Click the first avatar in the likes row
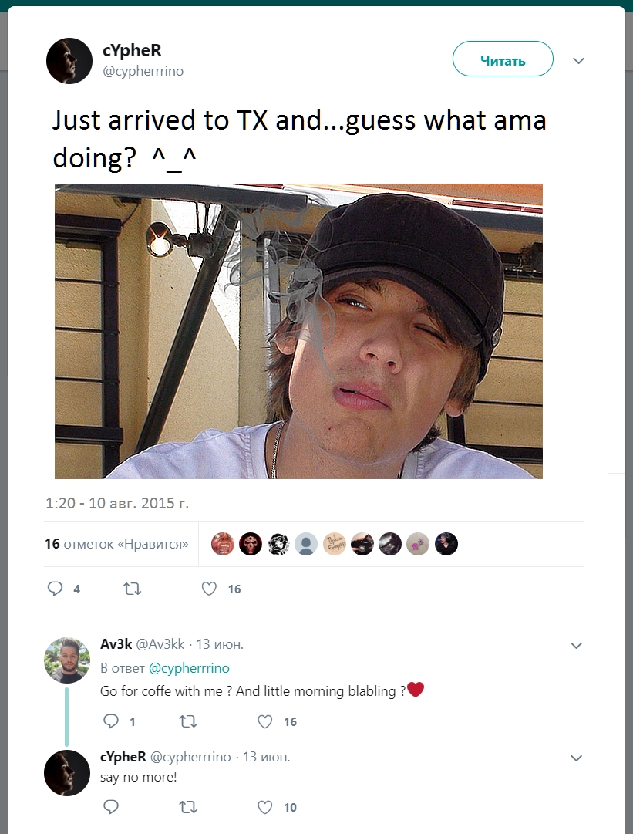The image size is (633, 834). [223, 544]
